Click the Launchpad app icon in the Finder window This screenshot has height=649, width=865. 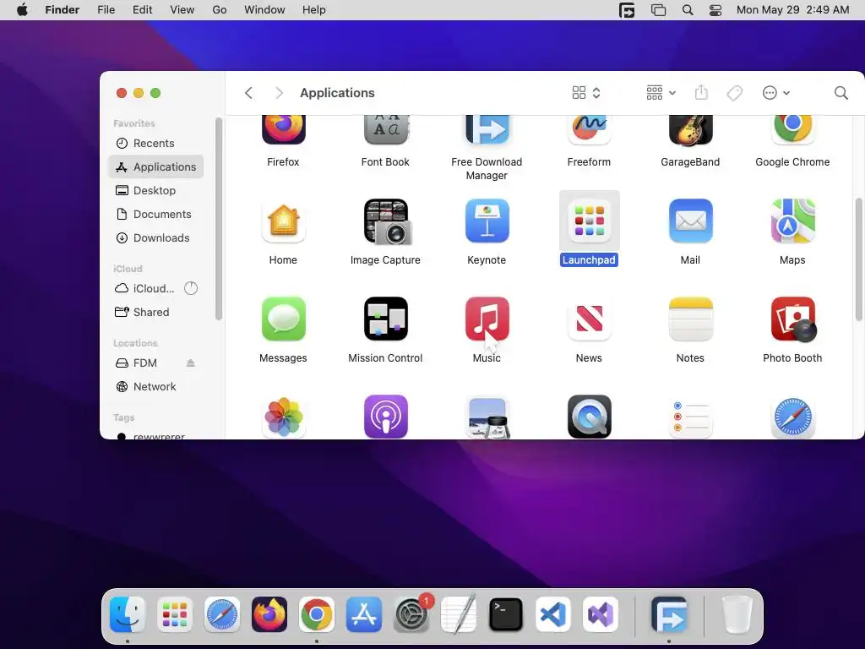pyautogui.click(x=589, y=221)
